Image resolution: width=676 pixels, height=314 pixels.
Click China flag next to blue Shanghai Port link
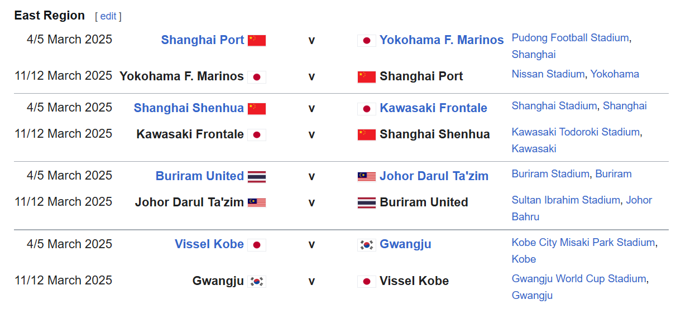(x=257, y=41)
